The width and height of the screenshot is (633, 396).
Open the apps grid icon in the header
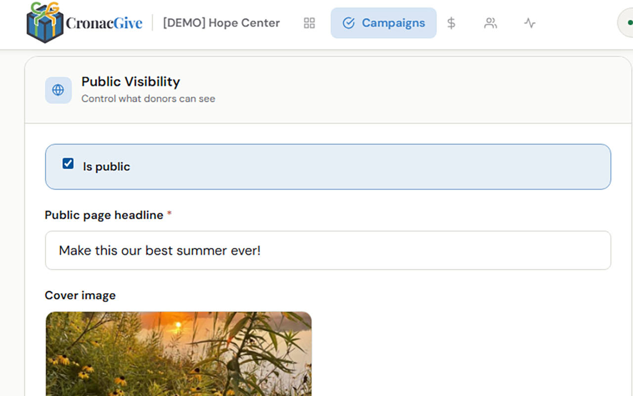(x=309, y=23)
